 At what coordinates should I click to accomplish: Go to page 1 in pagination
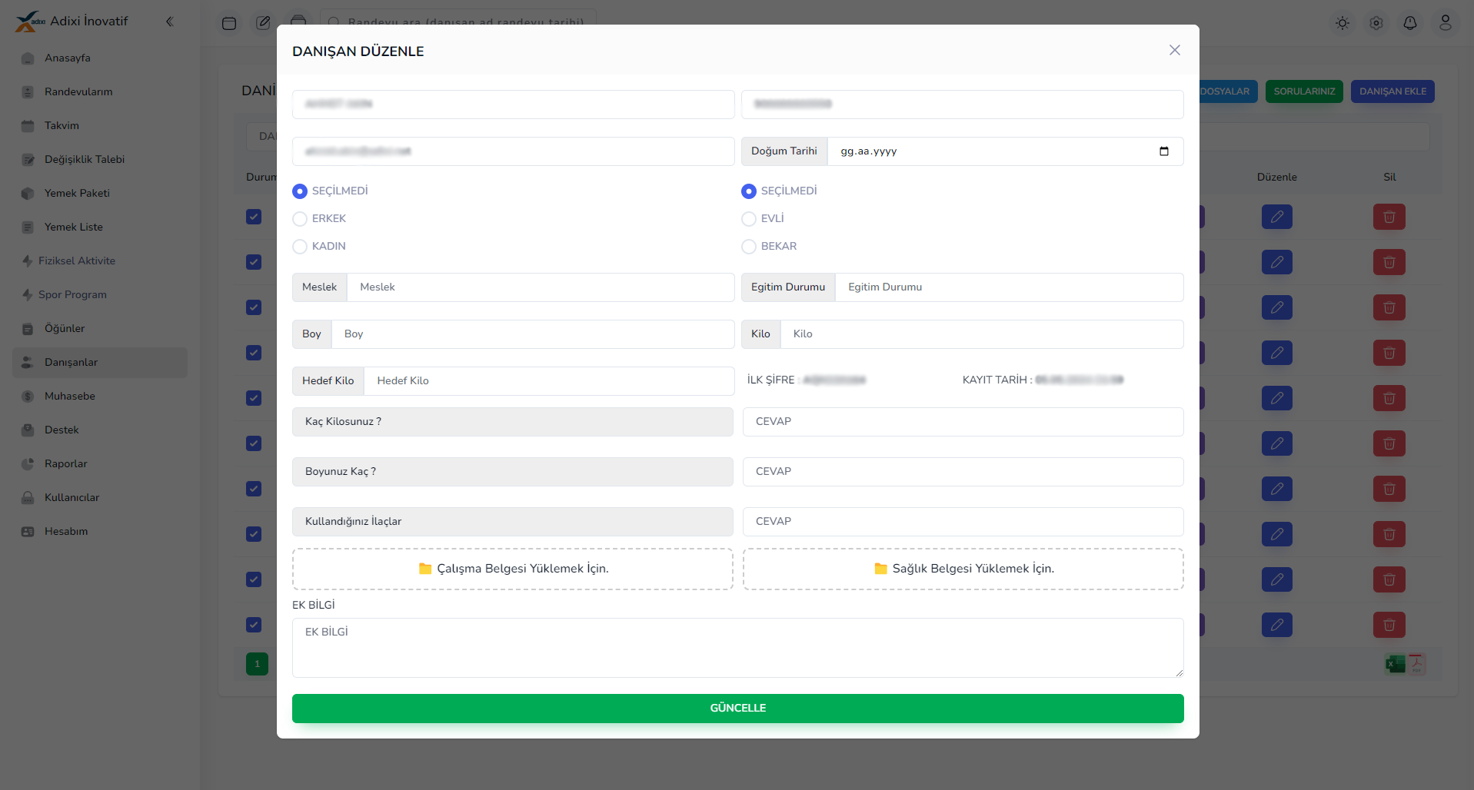[x=257, y=664]
